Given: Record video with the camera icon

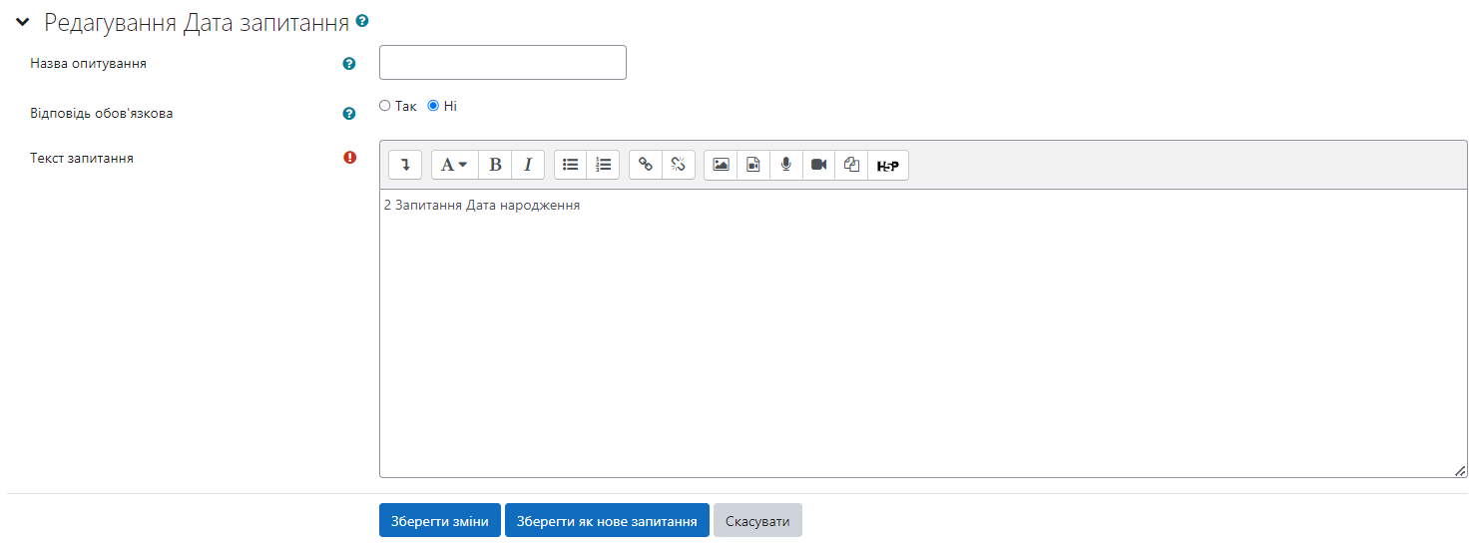Looking at the screenshot, I should click(819, 165).
